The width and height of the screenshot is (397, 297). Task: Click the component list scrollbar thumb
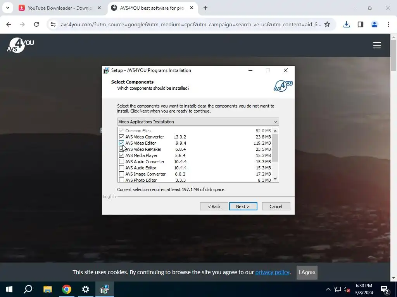(x=275, y=148)
